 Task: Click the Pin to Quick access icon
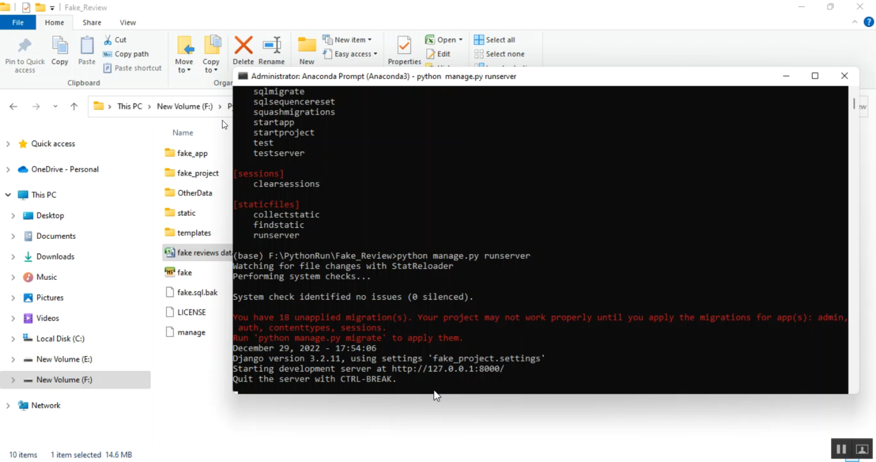click(25, 47)
